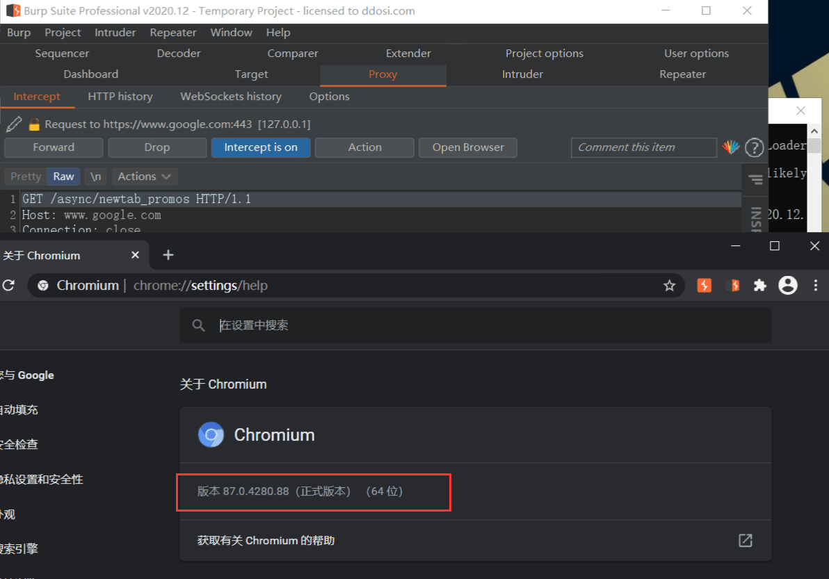This screenshot has width=829, height=579.
Task: Open the Project options tab
Action: click(x=545, y=54)
